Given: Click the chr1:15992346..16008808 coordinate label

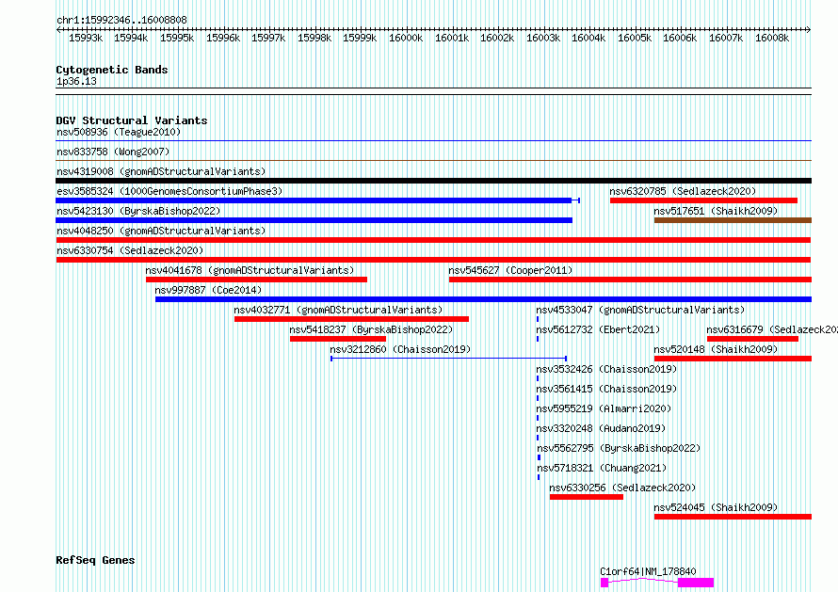Looking at the screenshot, I should coord(121,21).
